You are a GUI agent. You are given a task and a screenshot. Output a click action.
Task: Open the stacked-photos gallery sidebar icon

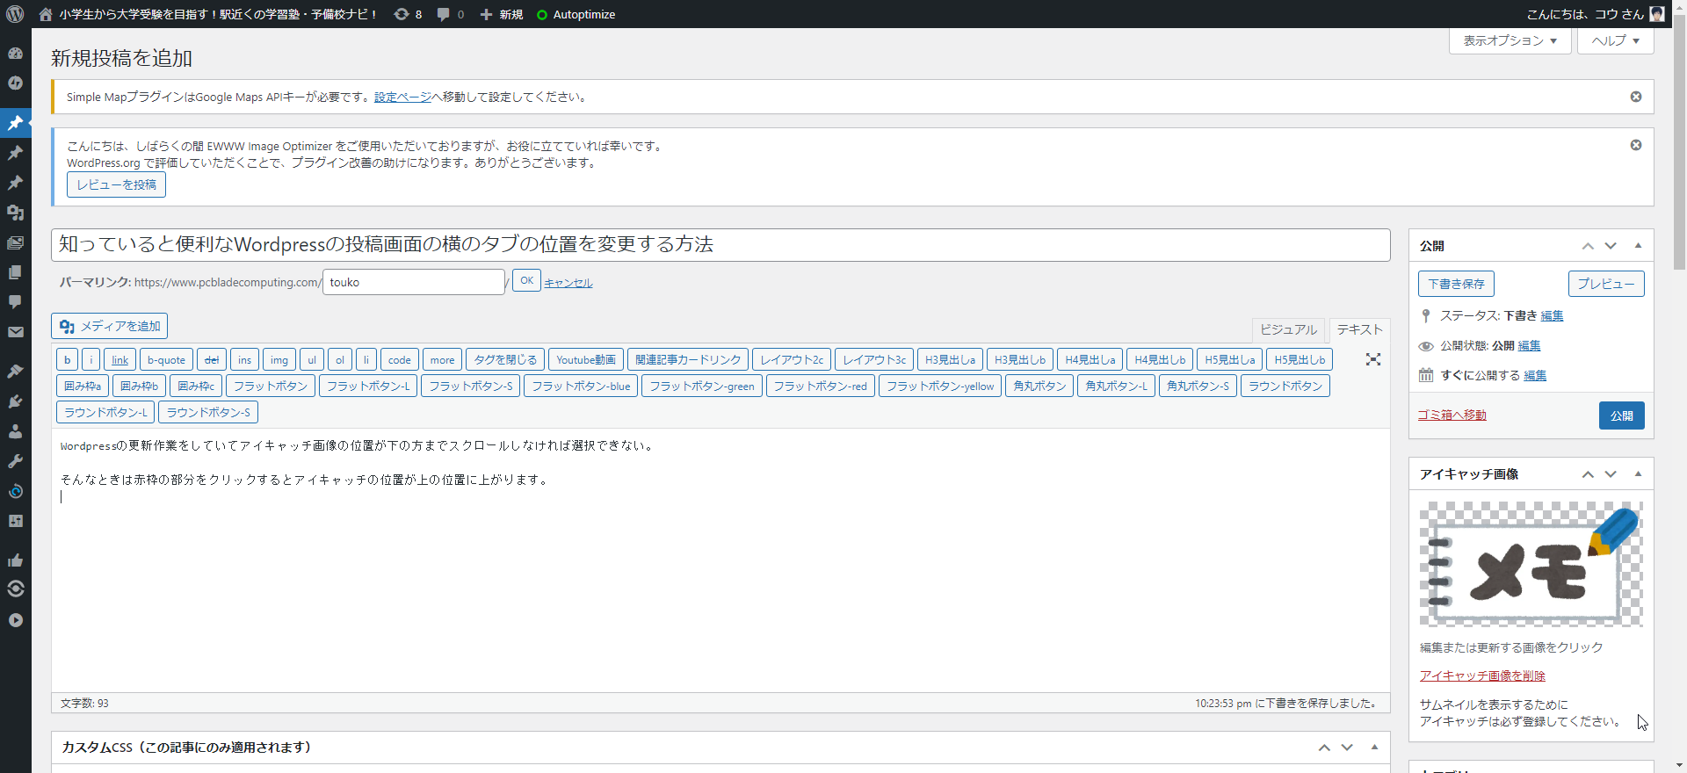tap(15, 242)
